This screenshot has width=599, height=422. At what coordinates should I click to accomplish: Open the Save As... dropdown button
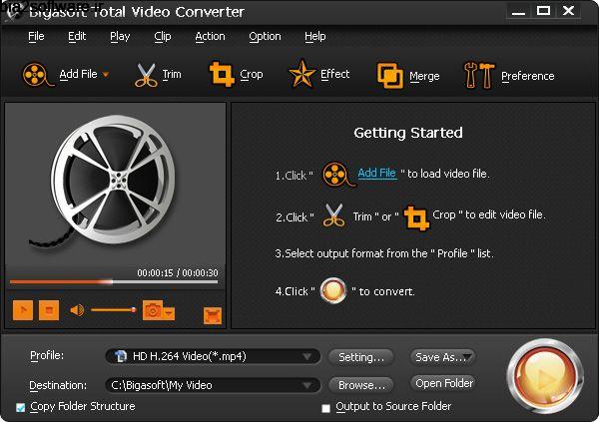click(x=442, y=357)
